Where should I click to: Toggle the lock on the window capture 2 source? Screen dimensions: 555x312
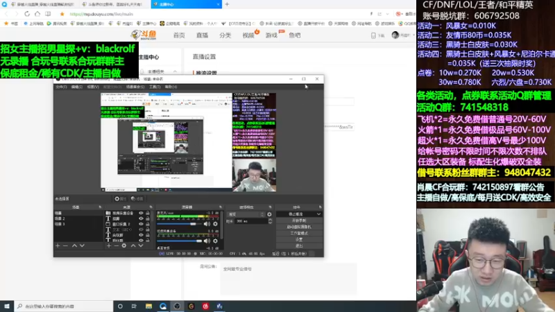(x=148, y=224)
